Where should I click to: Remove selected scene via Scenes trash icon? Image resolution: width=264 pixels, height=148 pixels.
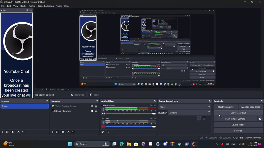coord(7,132)
